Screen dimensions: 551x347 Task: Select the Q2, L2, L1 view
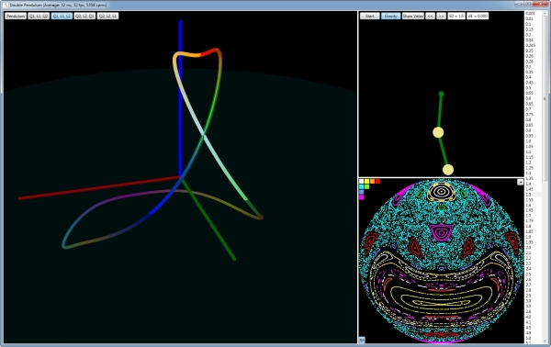tap(107, 16)
